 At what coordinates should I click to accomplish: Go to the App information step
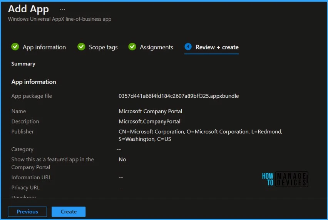coord(44,47)
